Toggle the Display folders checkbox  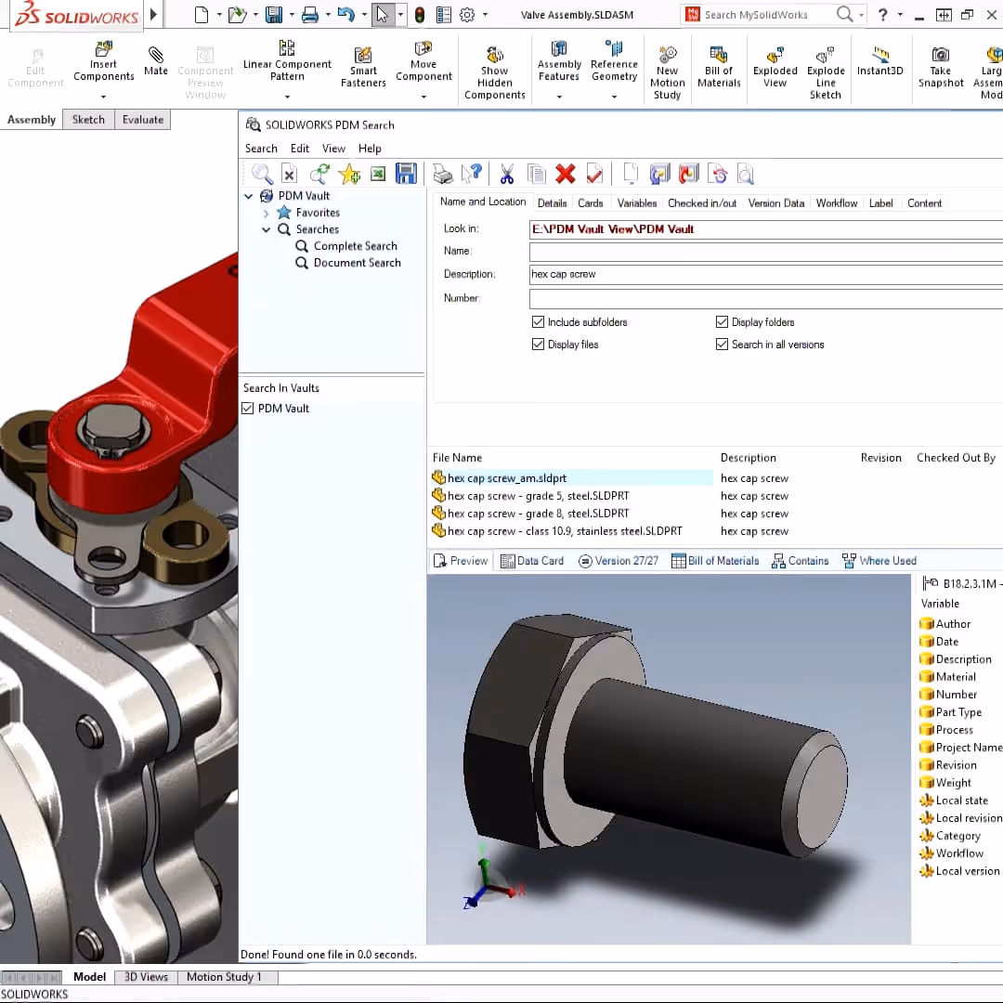(722, 321)
